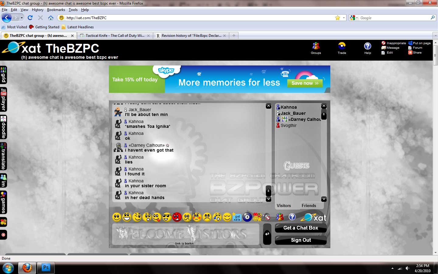Open Most Visited bookmarks folder

pyautogui.click(x=14, y=27)
